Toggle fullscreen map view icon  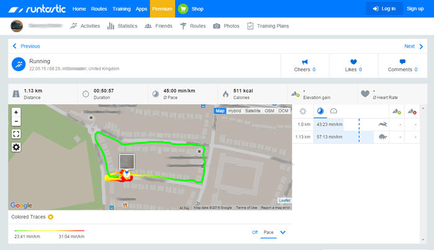click(16, 134)
